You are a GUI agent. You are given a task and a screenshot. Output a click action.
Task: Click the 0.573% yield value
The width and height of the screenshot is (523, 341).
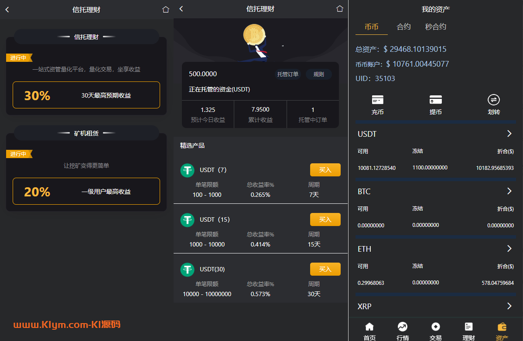pyautogui.click(x=260, y=294)
